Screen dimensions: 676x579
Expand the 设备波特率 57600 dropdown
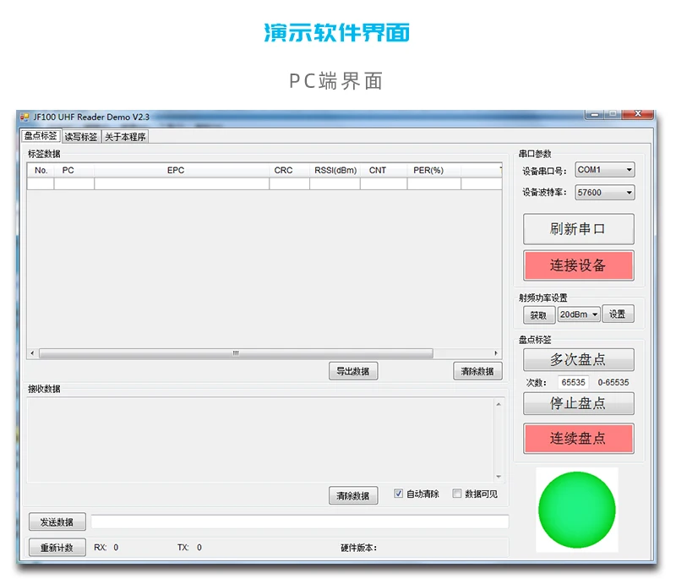tap(604, 192)
